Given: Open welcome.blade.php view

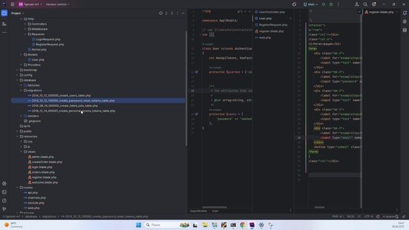Looking at the screenshot, I should pos(45,182).
